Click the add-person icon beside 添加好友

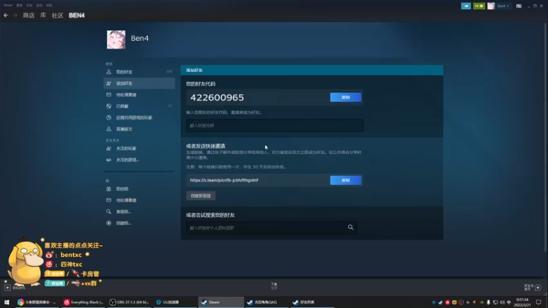[109, 84]
